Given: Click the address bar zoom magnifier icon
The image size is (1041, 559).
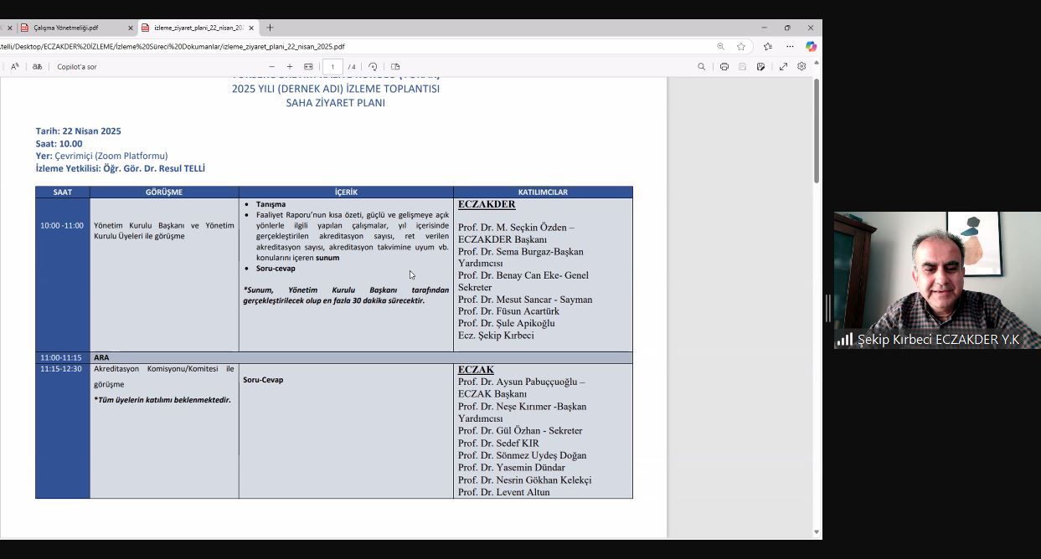Looking at the screenshot, I should (x=720, y=47).
